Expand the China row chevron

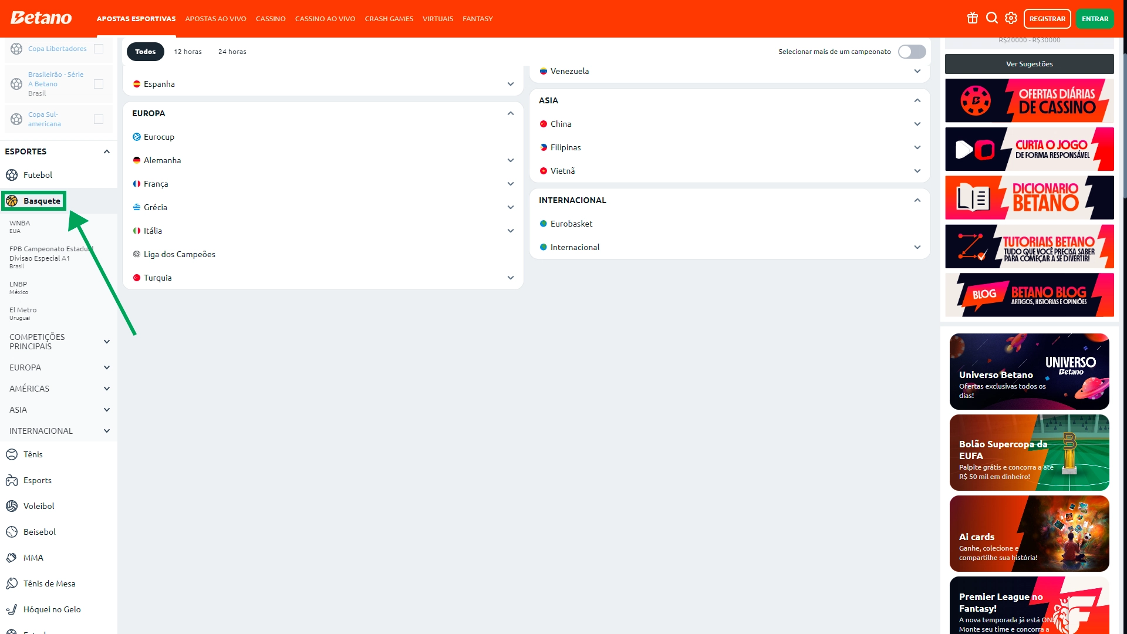[x=917, y=124]
